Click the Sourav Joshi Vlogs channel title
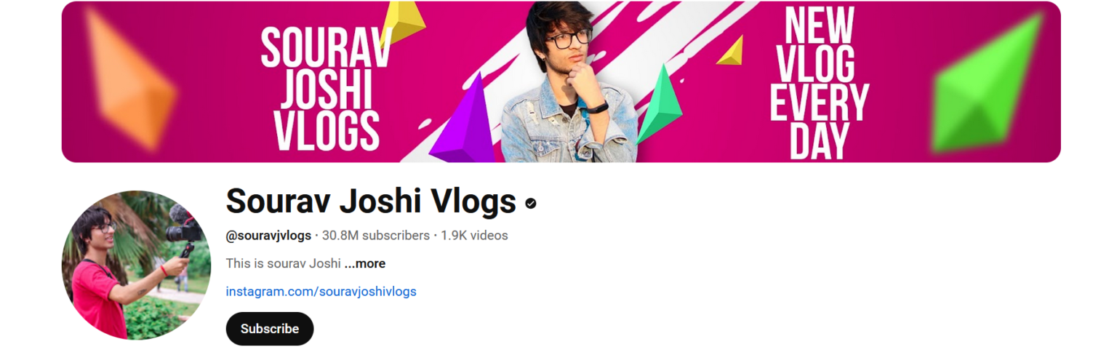 (x=371, y=201)
